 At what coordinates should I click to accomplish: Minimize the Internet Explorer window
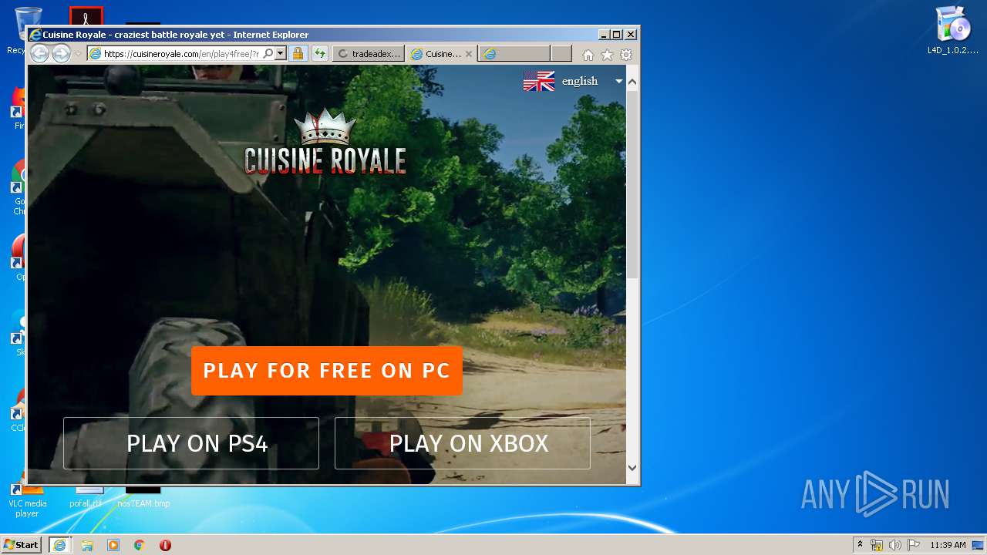(x=603, y=35)
